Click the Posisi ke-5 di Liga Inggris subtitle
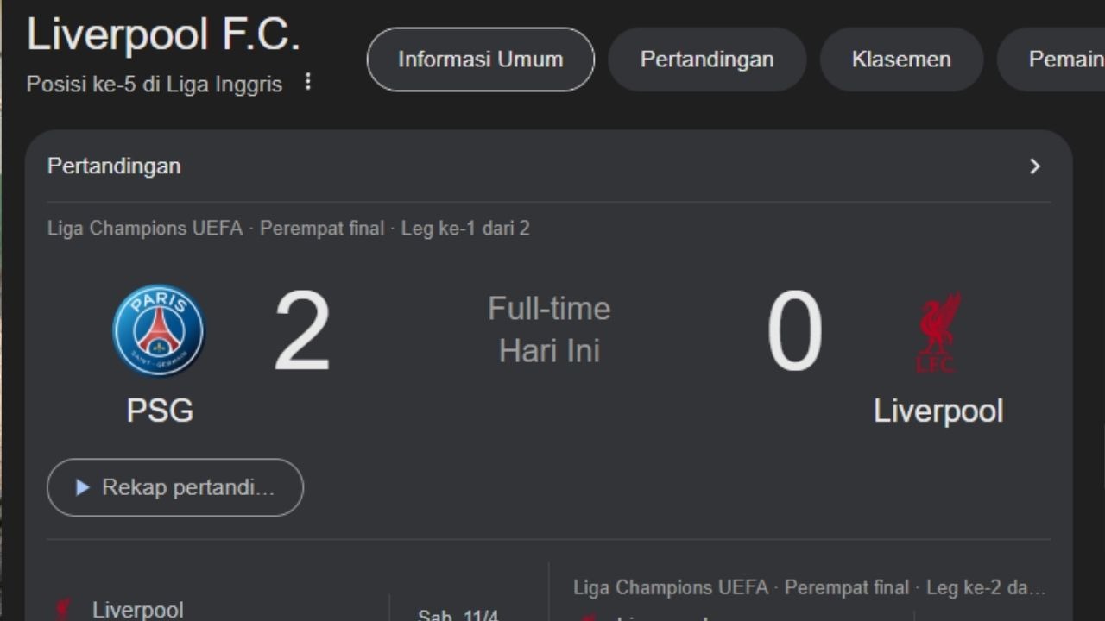 click(x=155, y=84)
